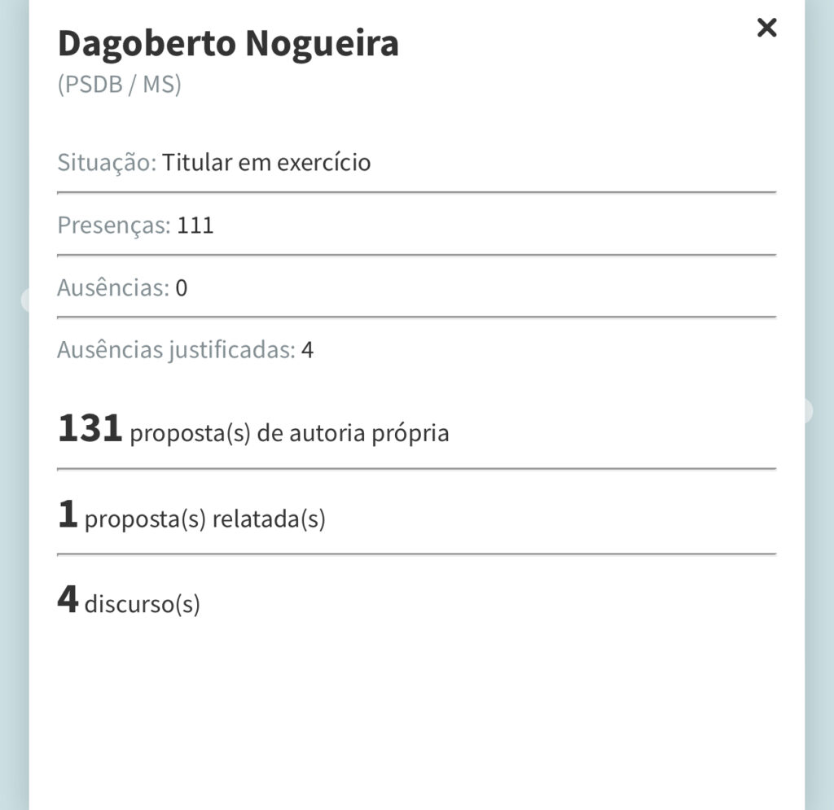The image size is (834, 810).
Task: Click the partially hidden left carousel arrow
Action: tap(25, 300)
